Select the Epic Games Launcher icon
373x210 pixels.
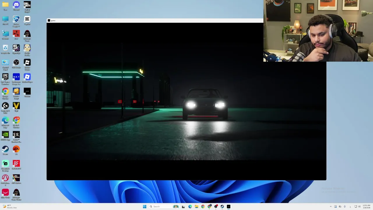[5, 79]
